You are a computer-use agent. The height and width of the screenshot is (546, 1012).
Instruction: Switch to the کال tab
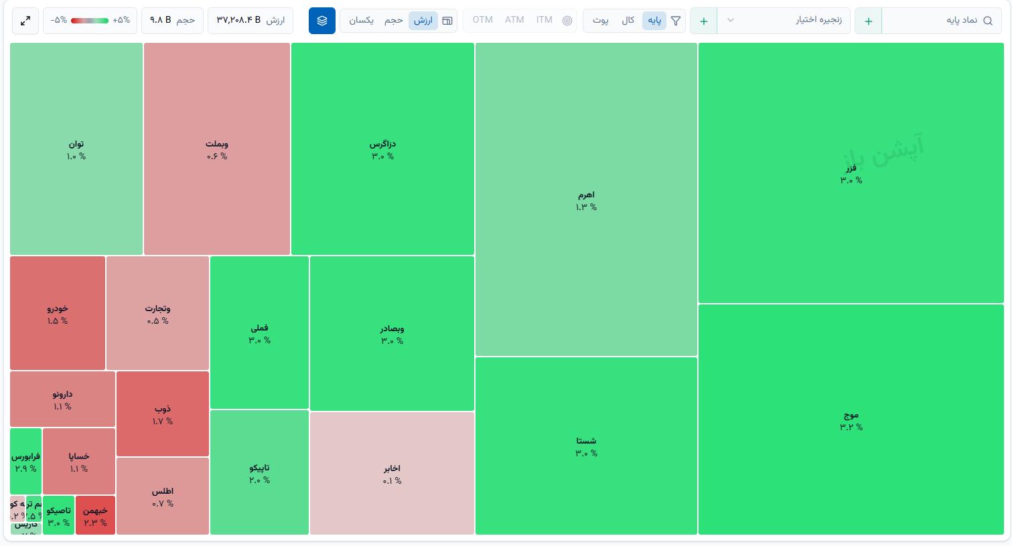pyautogui.click(x=628, y=21)
